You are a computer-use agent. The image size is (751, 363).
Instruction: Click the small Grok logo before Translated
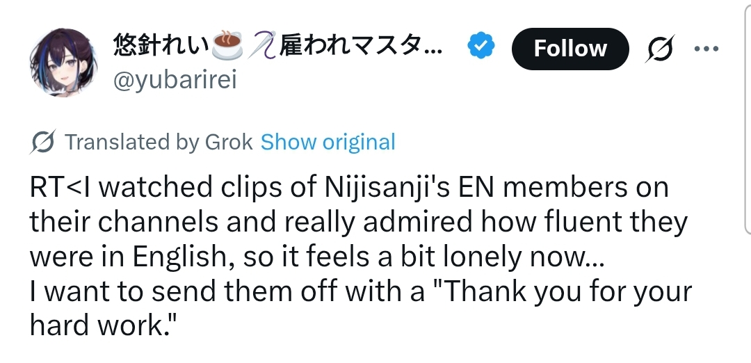pyautogui.click(x=44, y=143)
